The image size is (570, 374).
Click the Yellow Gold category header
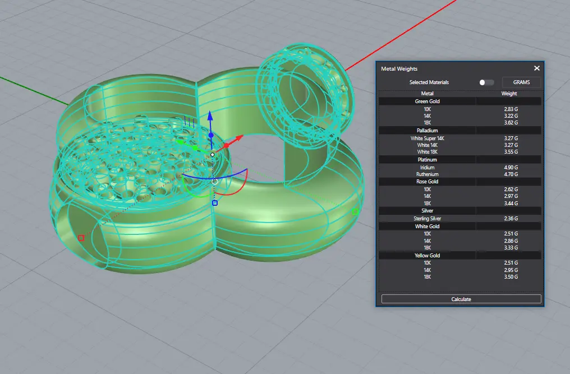tap(427, 256)
